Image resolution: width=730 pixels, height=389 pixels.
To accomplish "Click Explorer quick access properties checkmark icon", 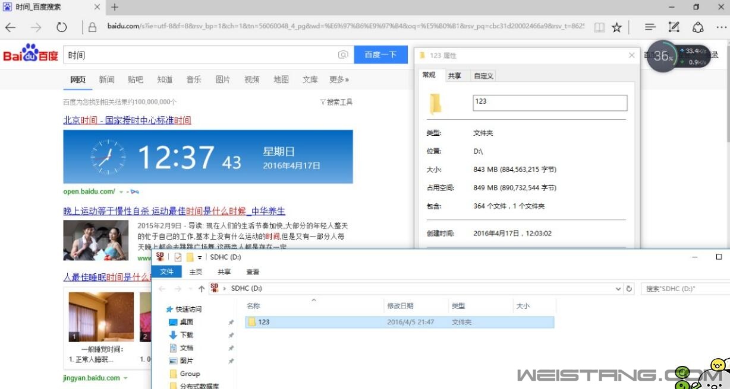I will point(178,257).
